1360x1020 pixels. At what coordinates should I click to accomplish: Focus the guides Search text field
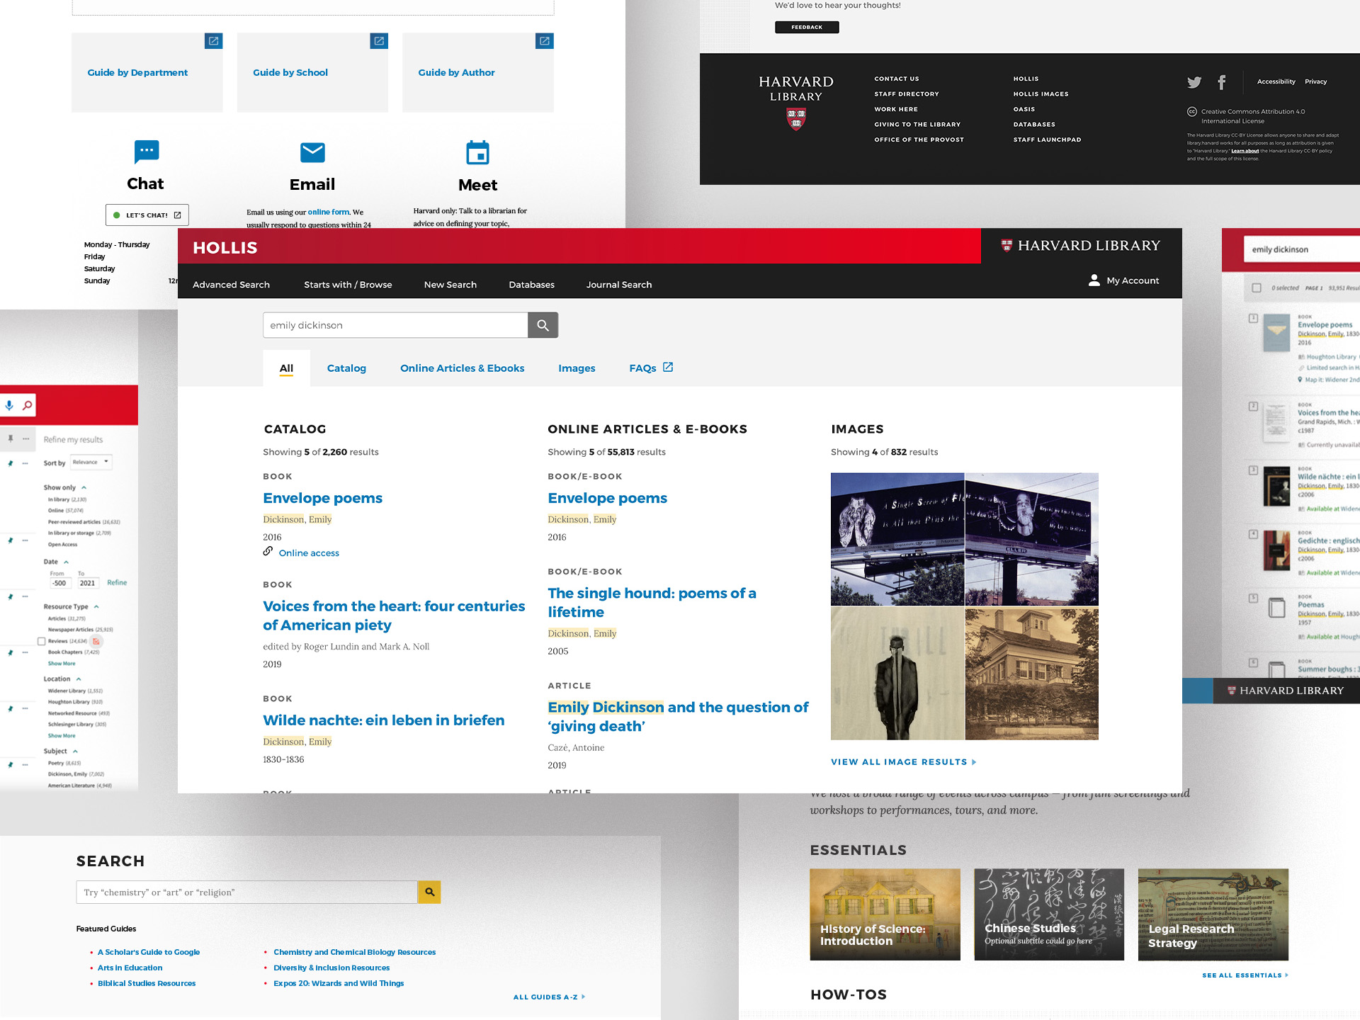click(x=246, y=892)
